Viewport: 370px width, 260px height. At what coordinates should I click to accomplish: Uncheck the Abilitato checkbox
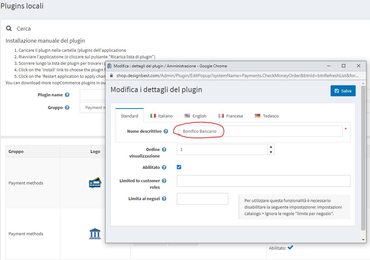point(179,167)
